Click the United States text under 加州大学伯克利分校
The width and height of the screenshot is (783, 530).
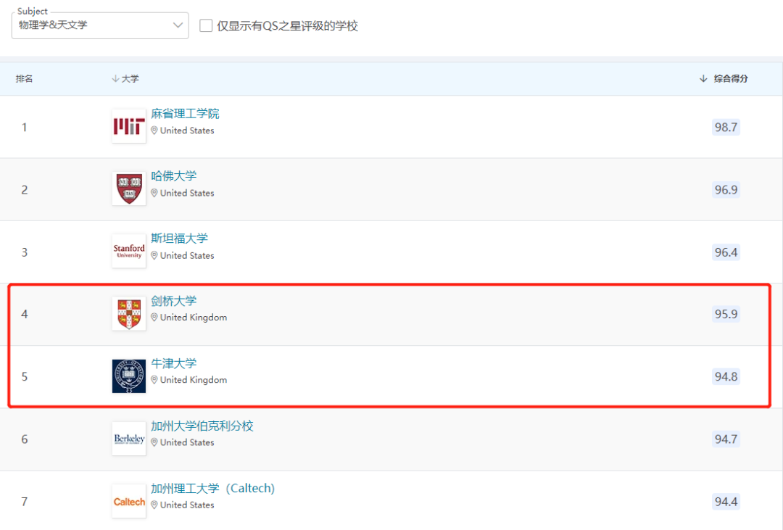(187, 442)
